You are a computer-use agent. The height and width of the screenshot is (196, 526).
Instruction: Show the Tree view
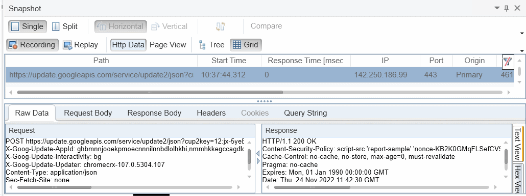click(x=211, y=45)
